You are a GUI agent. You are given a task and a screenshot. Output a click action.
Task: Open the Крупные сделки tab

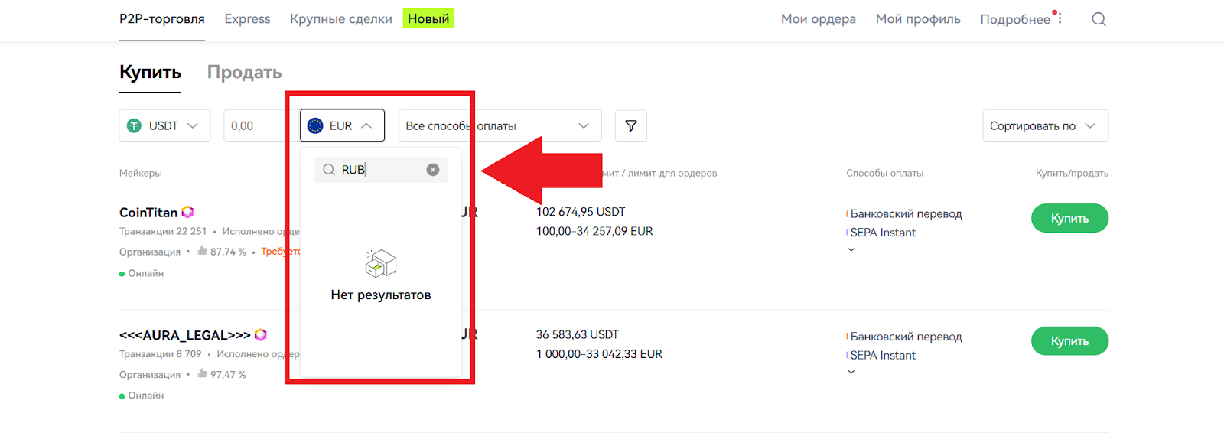point(341,19)
